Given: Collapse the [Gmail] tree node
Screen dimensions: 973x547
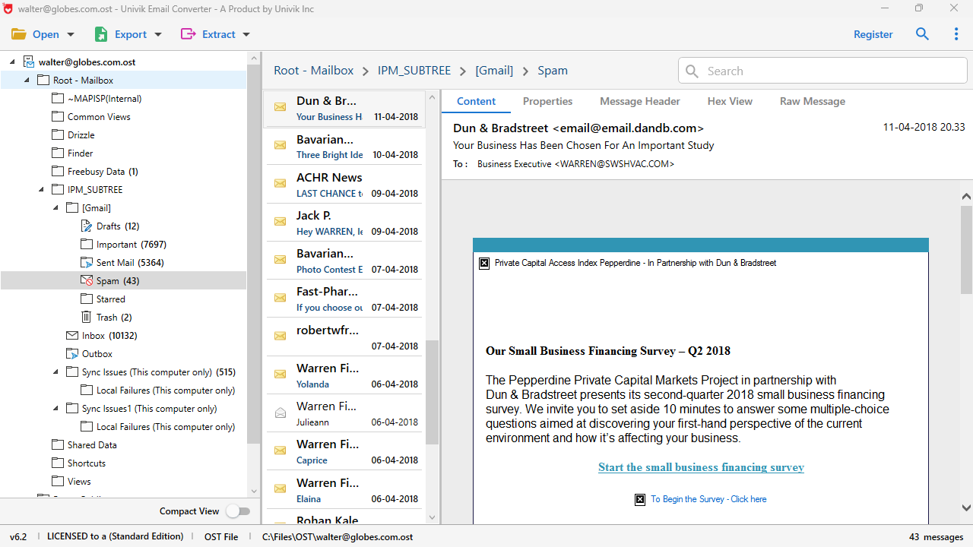Looking at the screenshot, I should 55,207.
